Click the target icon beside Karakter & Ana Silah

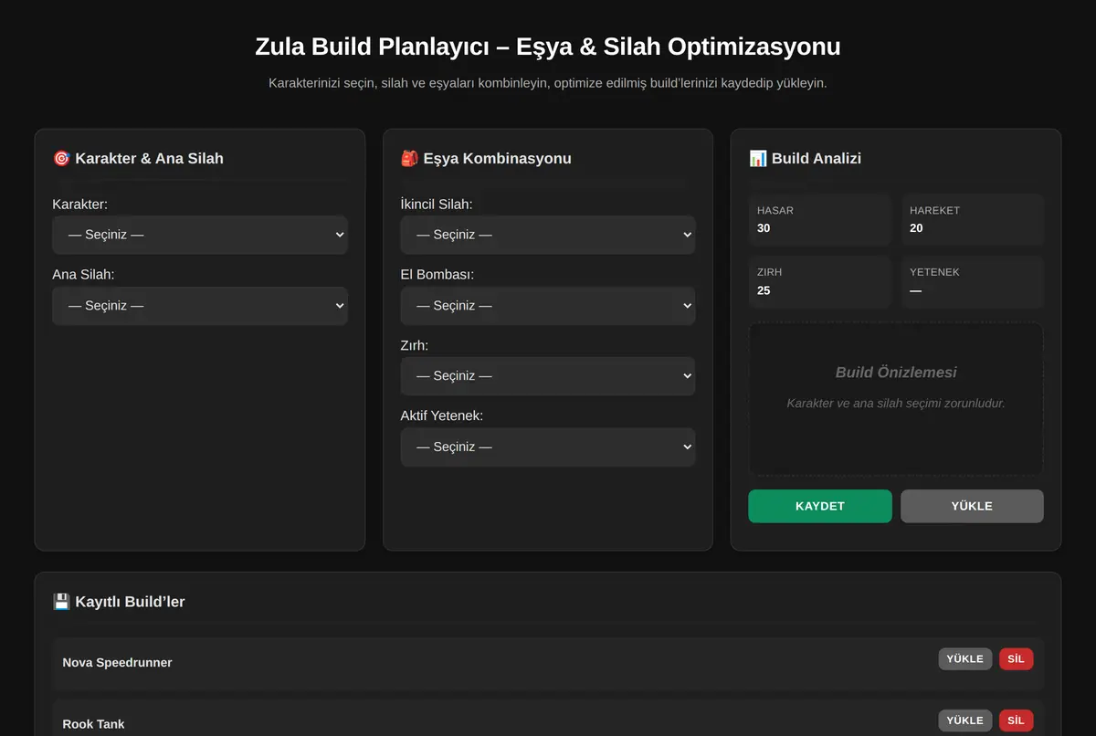pyautogui.click(x=61, y=158)
